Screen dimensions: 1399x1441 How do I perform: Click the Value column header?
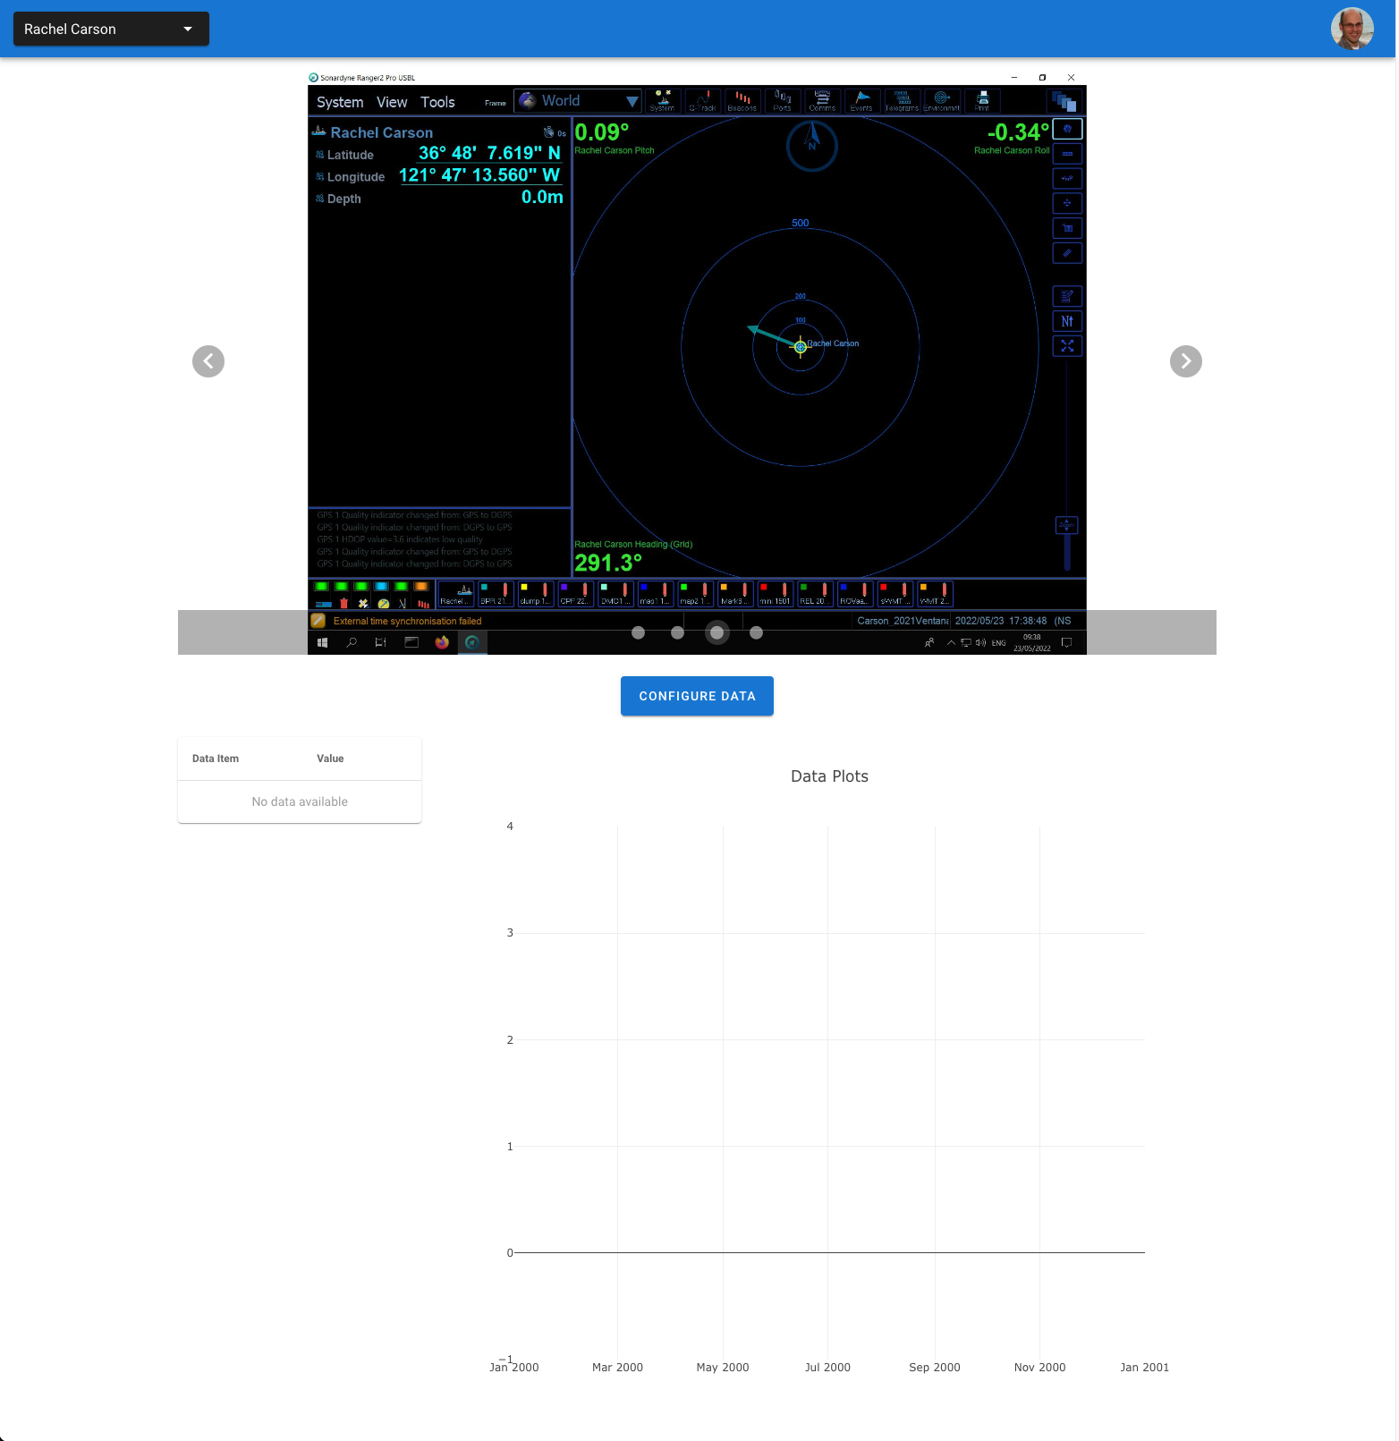[330, 759]
